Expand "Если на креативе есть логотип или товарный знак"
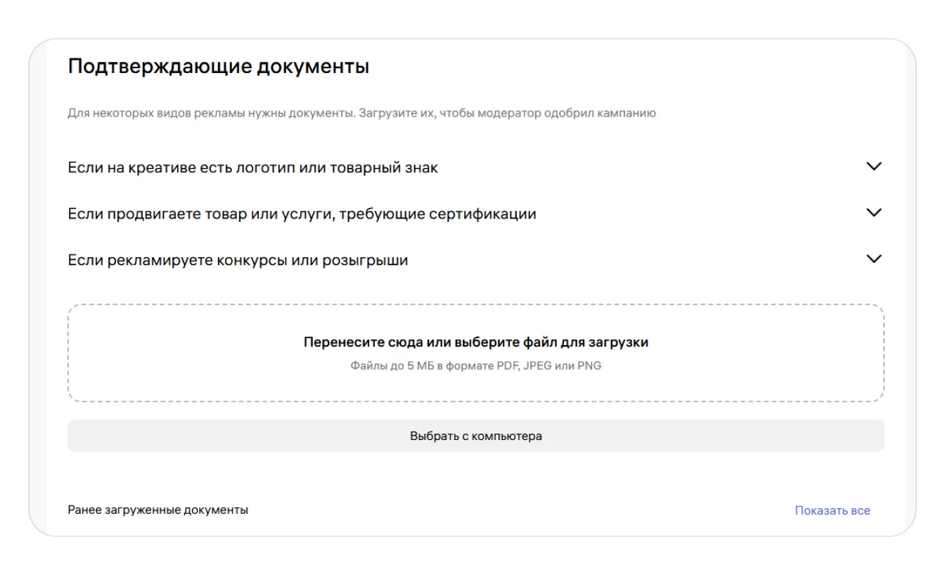Screen dimensions: 945x575 [252, 168]
